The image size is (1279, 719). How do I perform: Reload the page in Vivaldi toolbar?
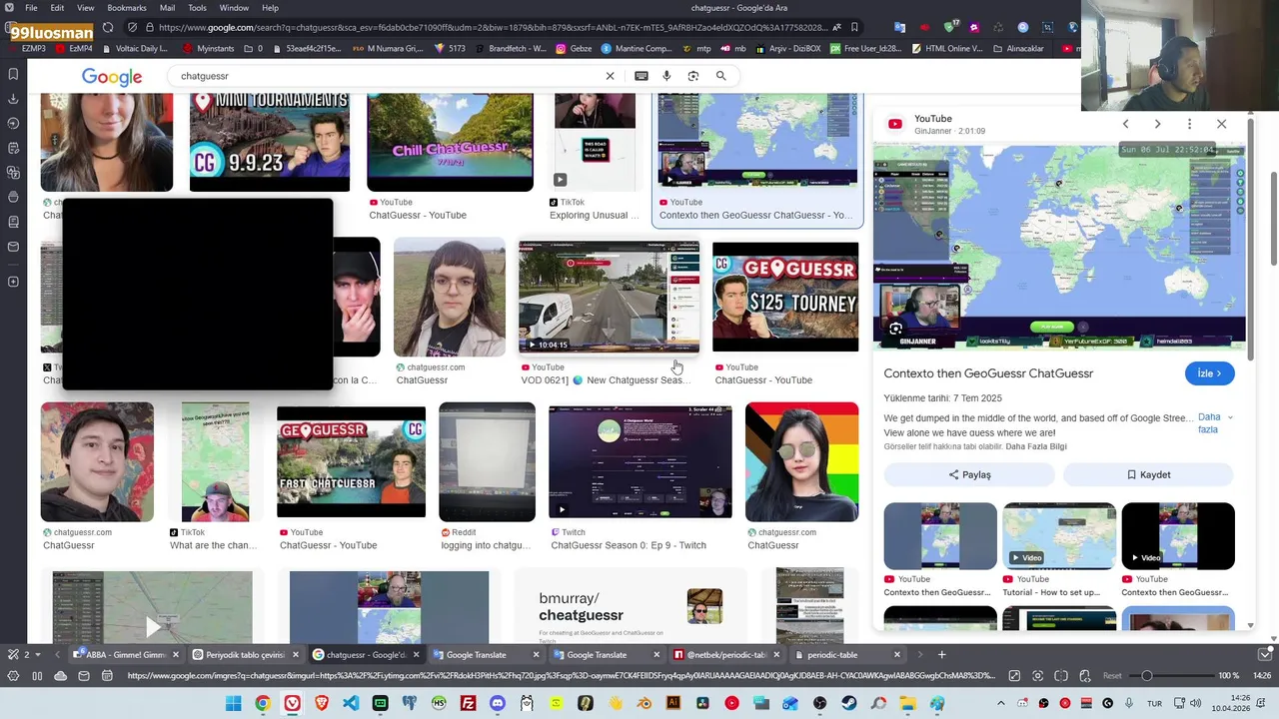point(108,27)
